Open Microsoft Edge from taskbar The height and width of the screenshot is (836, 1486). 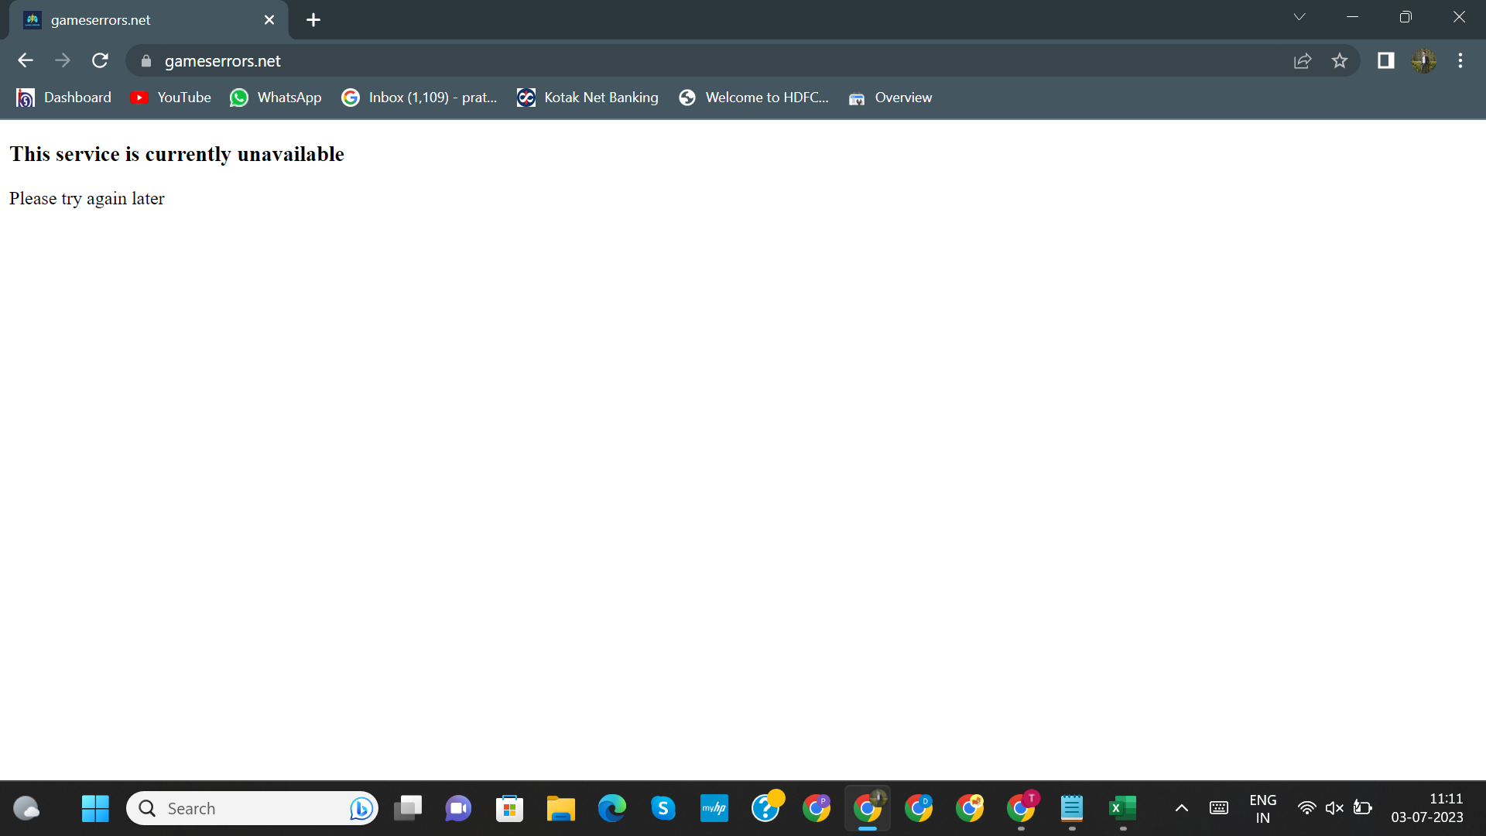coord(611,808)
